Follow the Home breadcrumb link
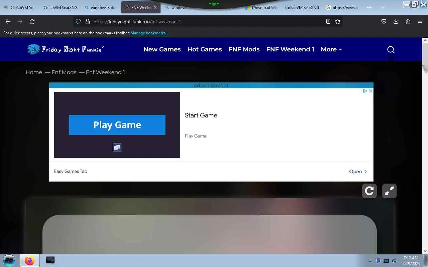Screen dimensions: 428x267 [34, 72]
